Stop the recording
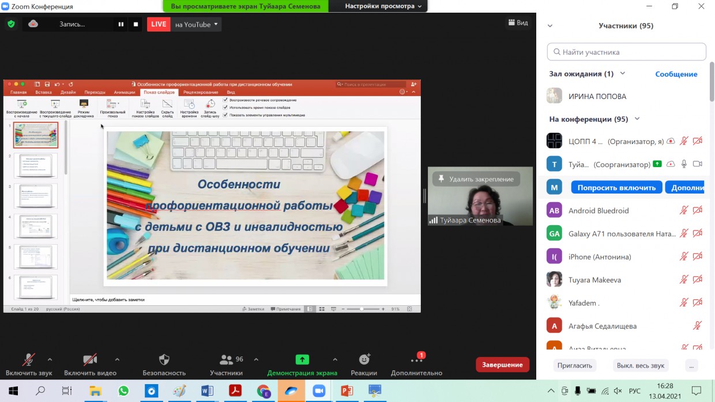The height and width of the screenshot is (402, 715). 136,24
